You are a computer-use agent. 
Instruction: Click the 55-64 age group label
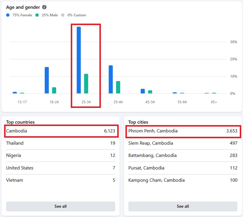pyautogui.click(x=182, y=102)
